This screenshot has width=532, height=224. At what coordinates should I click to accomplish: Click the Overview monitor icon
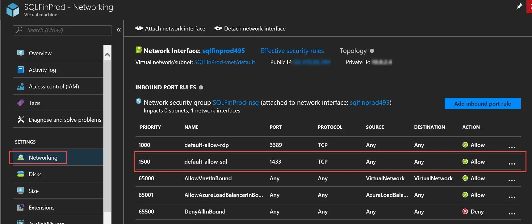pos(21,53)
